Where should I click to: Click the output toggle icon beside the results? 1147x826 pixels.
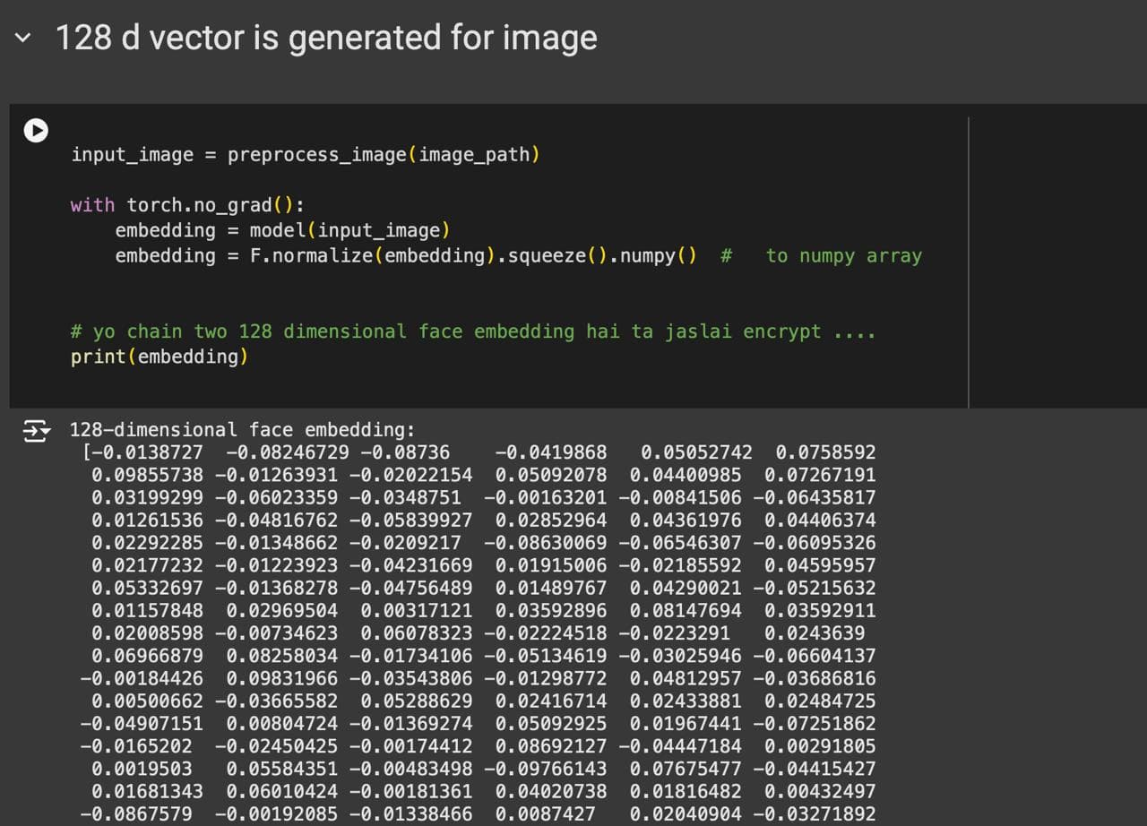[35, 431]
